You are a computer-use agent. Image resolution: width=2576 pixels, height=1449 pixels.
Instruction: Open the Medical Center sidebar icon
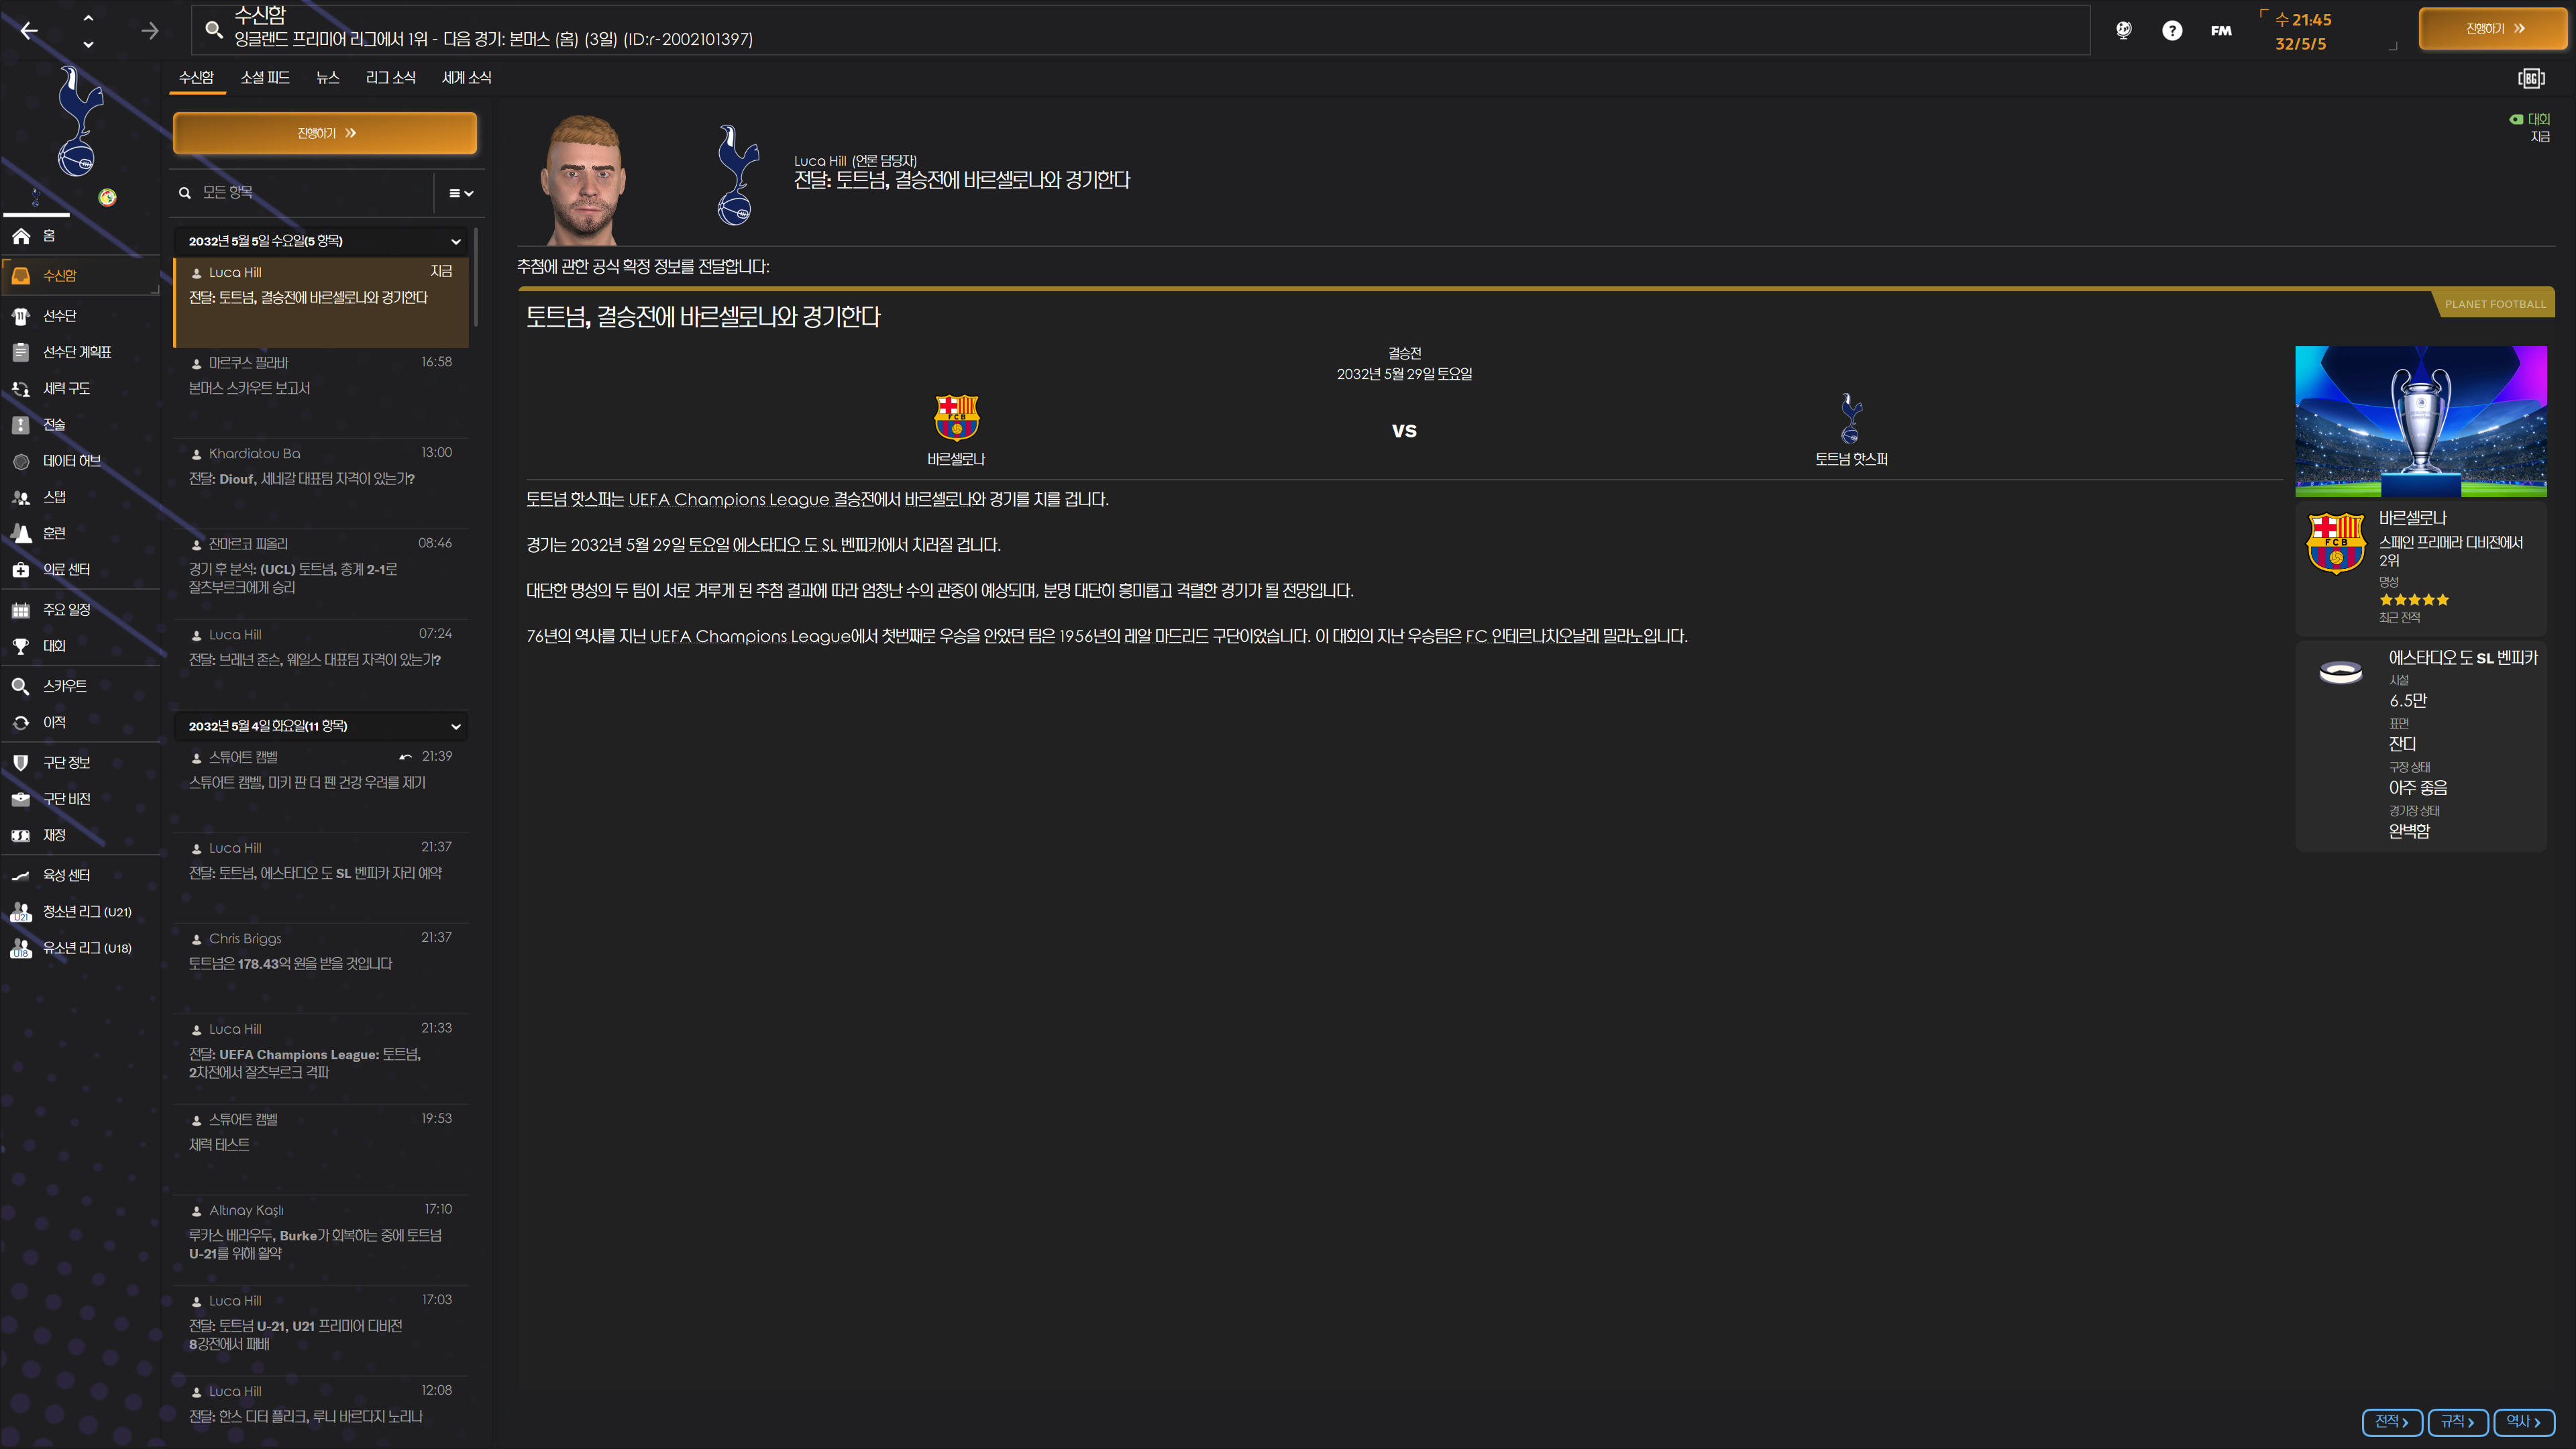point(21,570)
